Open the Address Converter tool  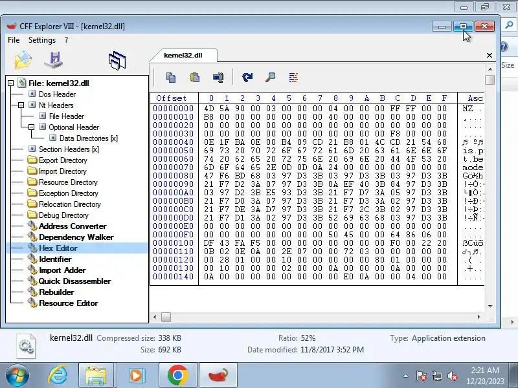point(73,226)
